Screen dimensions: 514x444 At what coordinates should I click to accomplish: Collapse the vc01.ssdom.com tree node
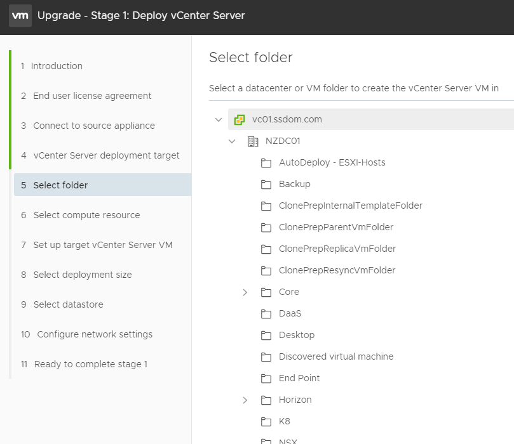click(x=219, y=120)
